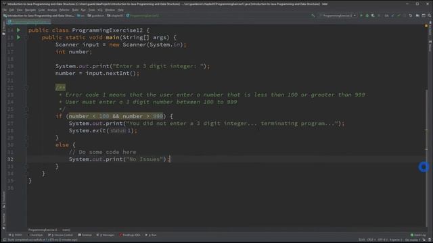433x243 pixels.
Task: Open the Analyze menu
Action: [x=52, y=10]
